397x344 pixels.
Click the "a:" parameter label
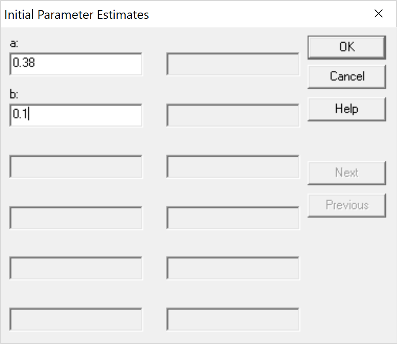14,43
